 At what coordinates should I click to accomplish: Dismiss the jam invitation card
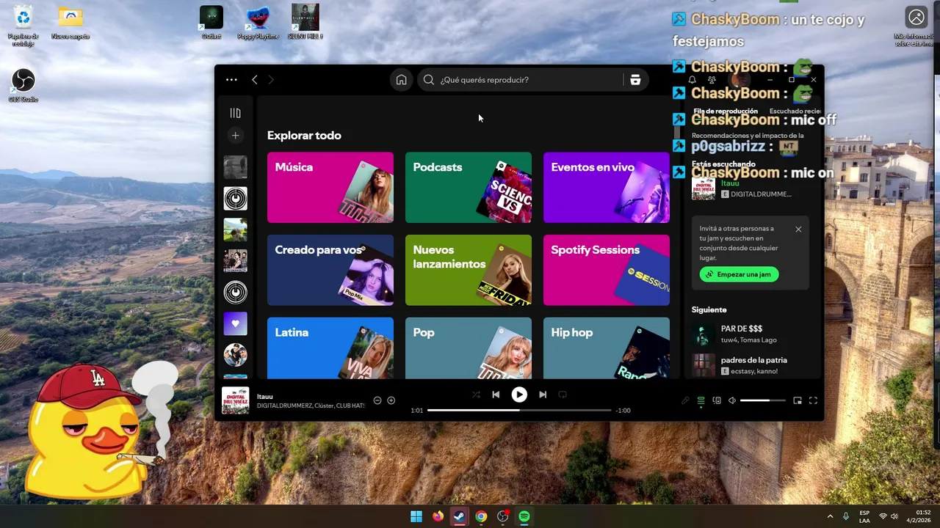click(x=798, y=230)
